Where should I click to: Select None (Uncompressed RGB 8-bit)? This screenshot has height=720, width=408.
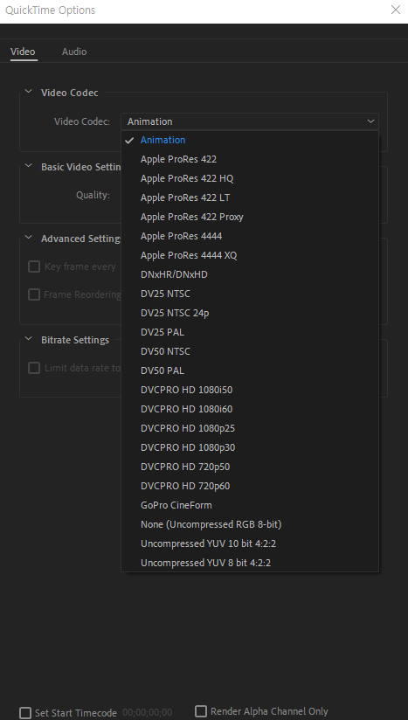(250, 524)
